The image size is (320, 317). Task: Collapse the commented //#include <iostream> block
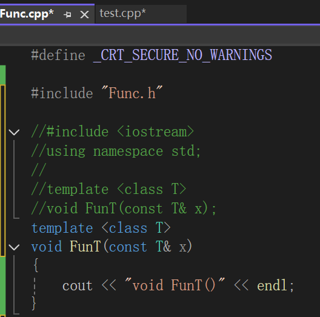[14, 132]
